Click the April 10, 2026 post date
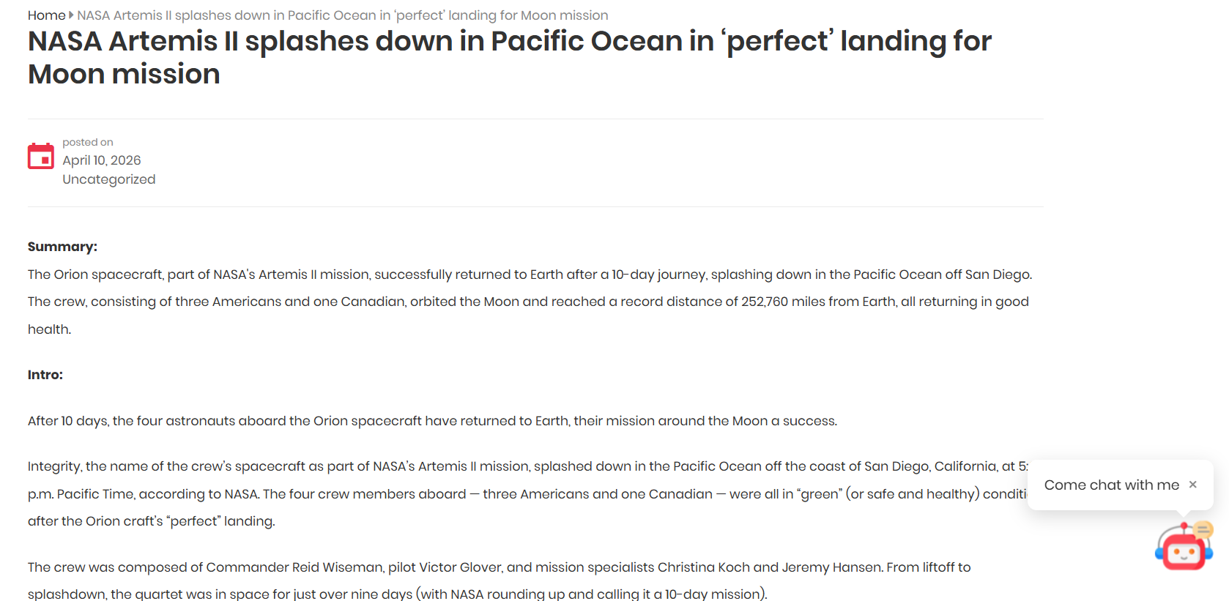This screenshot has width=1229, height=601. pos(102,160)
